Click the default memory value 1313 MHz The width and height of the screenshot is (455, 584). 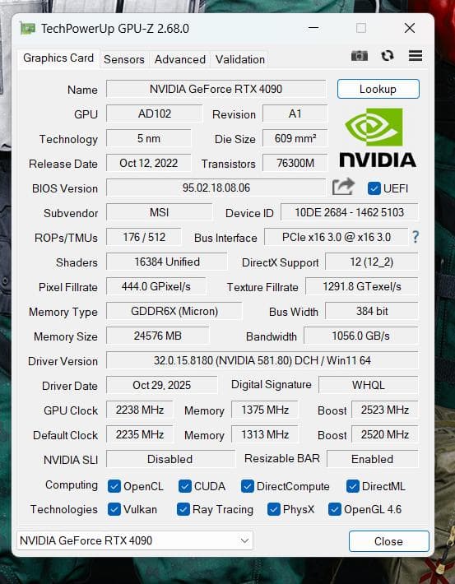point(265,434)
